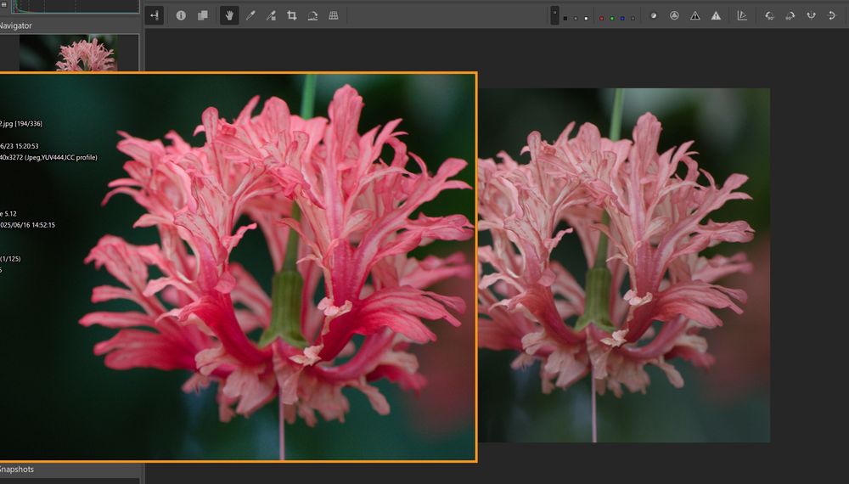849x484 pixels.
Task: Toggle clipped highlights indication
Action: click(716, 15)
